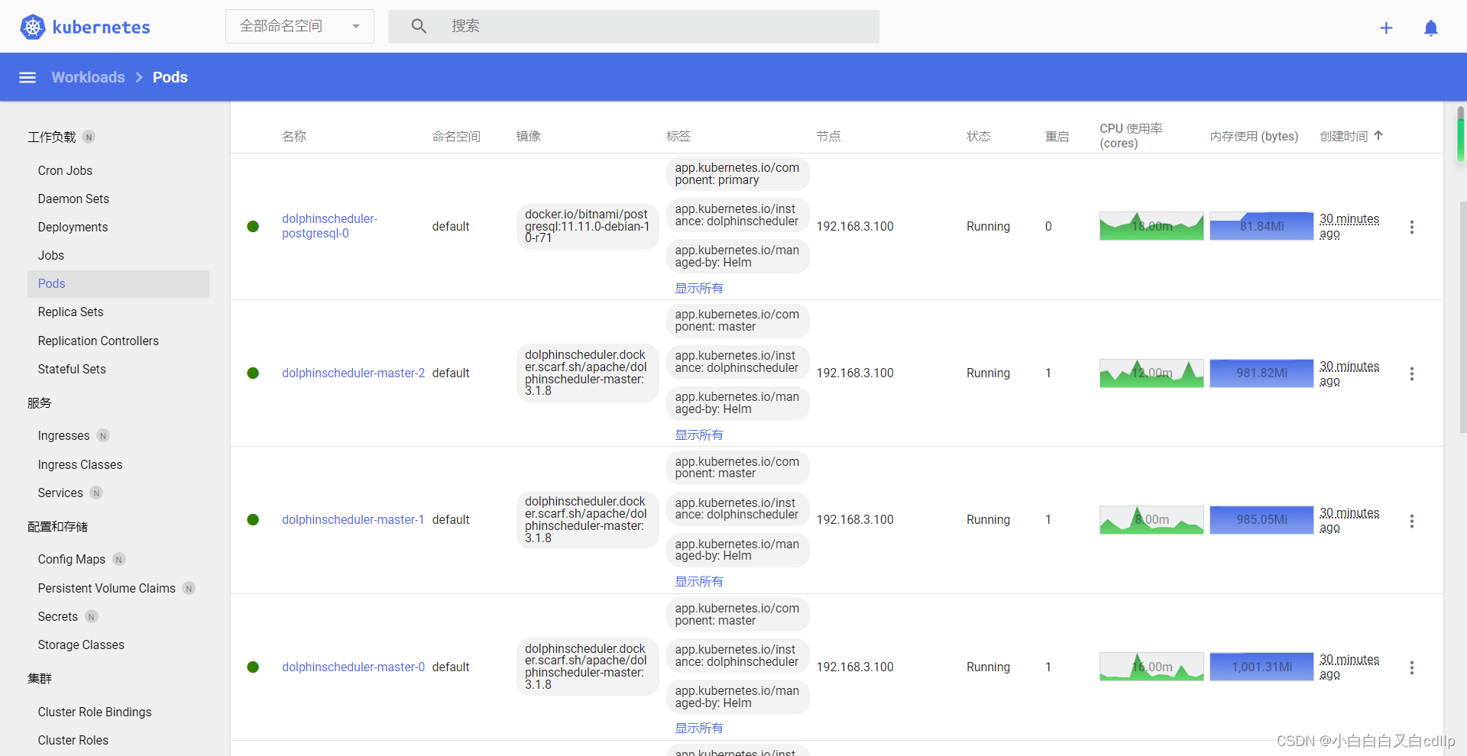Show all labels for master-1 pod
1467x756 pixels.
pyautogui.click(x=699, y=581)
